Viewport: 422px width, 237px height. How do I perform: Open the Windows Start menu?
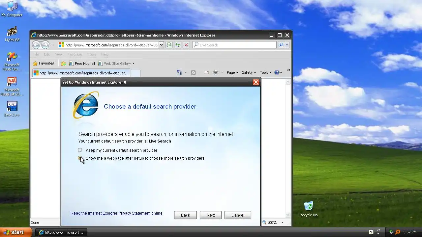[16, 232]
